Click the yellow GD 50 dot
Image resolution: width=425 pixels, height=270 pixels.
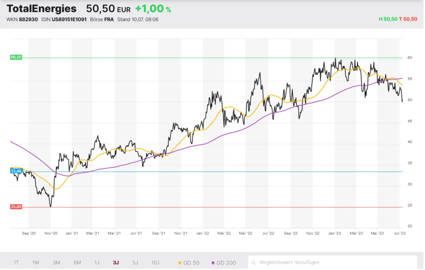coord(180,263)
